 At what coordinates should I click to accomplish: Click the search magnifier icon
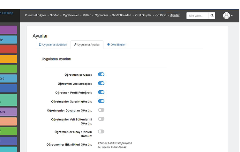pos(212,16)
